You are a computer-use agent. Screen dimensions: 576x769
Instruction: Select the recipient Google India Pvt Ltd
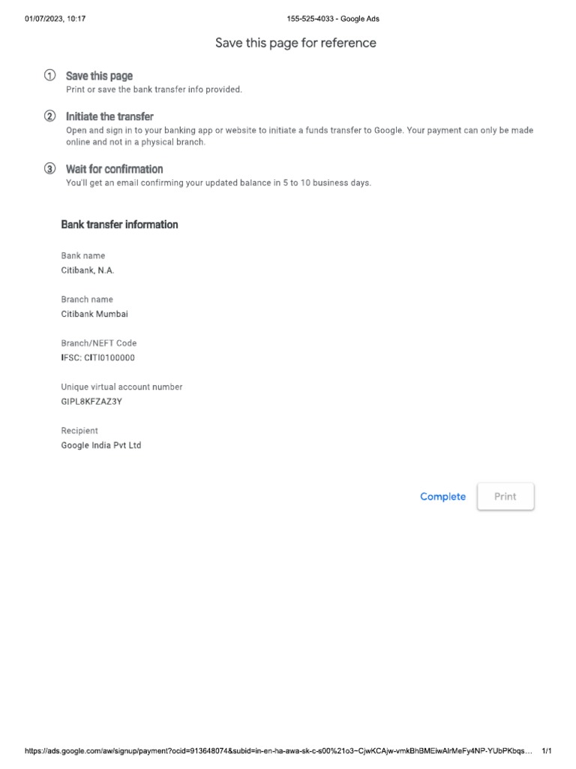(x=101, y=445)
